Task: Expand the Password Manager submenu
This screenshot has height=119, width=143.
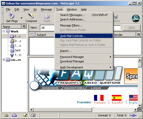Action: pos(84,57)
